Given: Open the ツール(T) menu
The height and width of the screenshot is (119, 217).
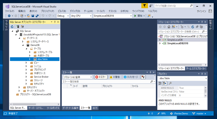Looking at the screenshot, I should coord(101,11).
